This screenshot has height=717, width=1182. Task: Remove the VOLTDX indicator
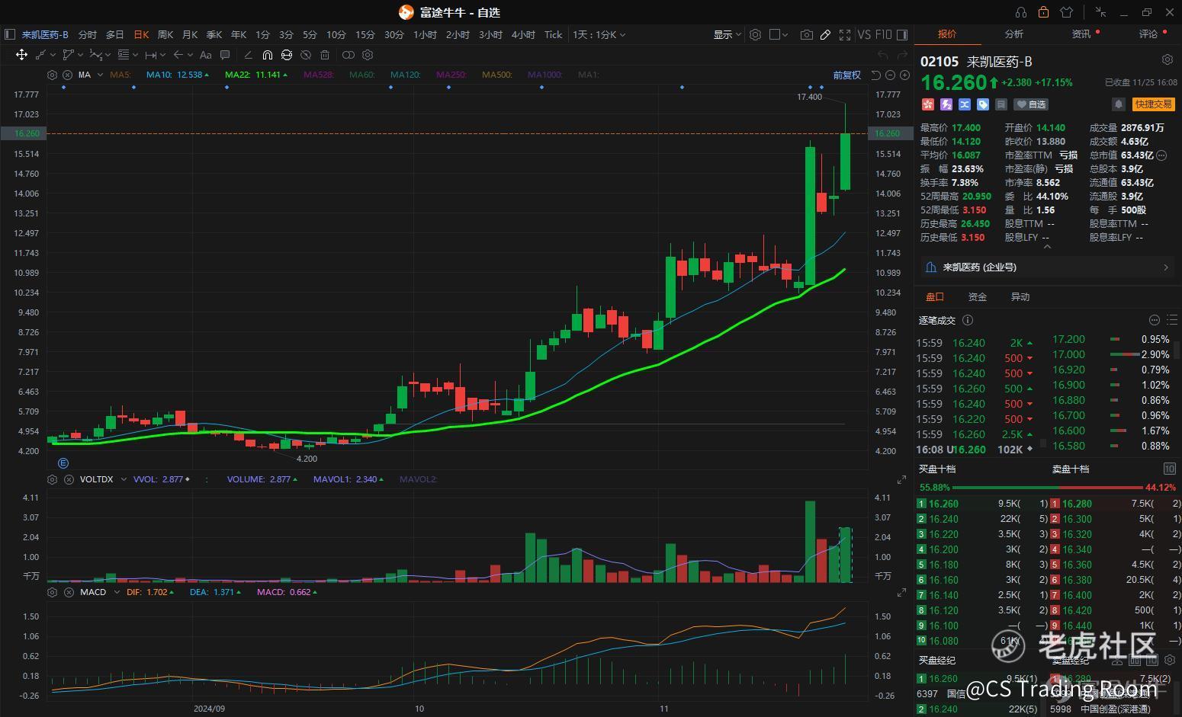(67, 479)
